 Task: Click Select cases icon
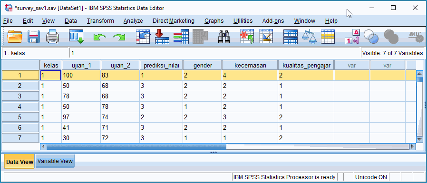[328, 37]
